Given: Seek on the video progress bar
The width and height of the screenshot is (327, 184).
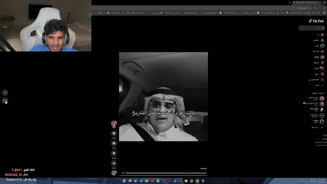Looking at the screenshot, I should click(163, 175).
